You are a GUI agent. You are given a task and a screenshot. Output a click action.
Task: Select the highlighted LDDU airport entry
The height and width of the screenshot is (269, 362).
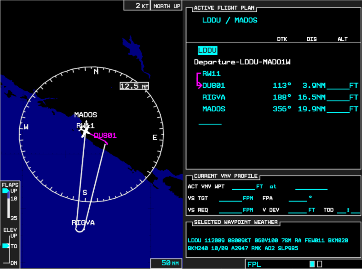pos(207,50)
